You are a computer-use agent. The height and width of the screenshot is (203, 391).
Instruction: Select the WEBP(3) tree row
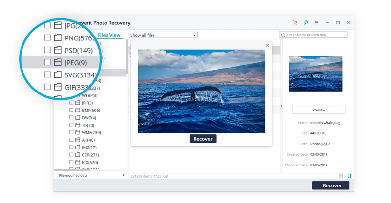[89, 95]
